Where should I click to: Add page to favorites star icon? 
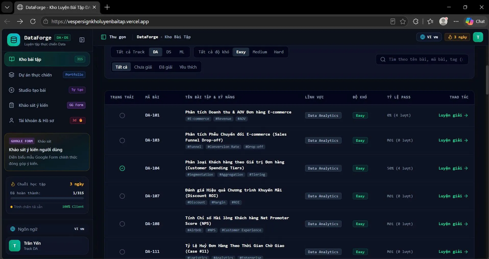(403, 21)
